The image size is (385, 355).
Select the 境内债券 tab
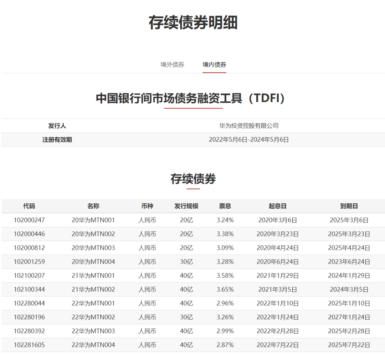click(x=214, y=65)
